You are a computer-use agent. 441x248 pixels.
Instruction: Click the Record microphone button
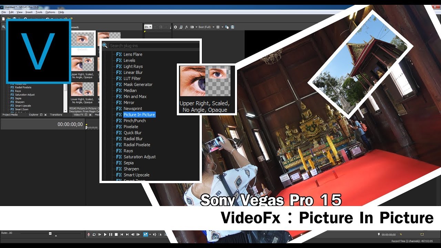click(89, 234)
